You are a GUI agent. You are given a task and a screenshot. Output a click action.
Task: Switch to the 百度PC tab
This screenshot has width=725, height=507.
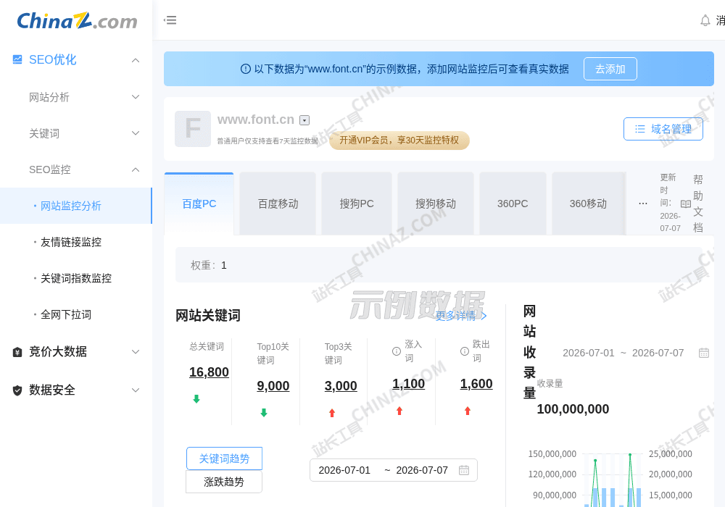[199, 204]
